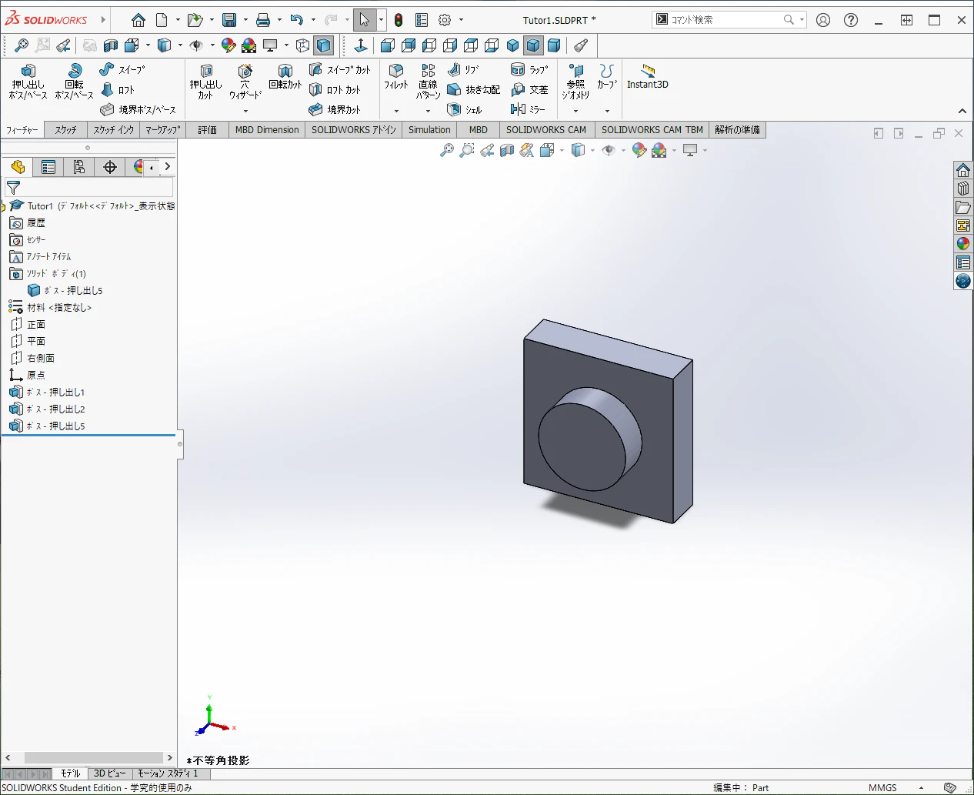Image resolution: width=974 pixels, height=795 pixels.
Task: Switch to 3D ビュー bottom tab
Action: pyautogui.click(x=110, y=773)
